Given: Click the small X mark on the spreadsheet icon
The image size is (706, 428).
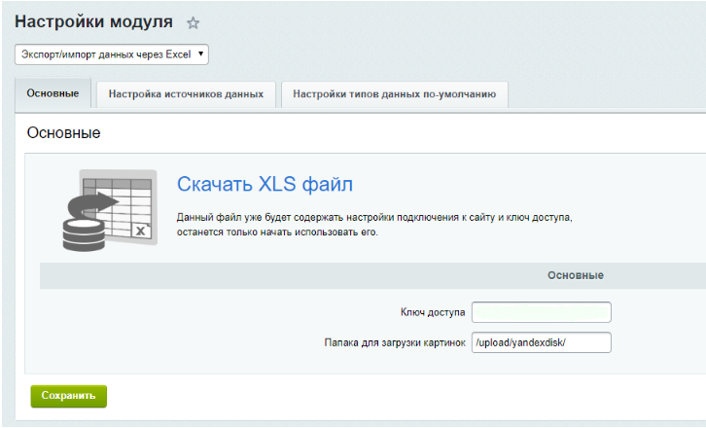Looking at the screenshot, I should pyautogui.click(x=140, y=232).
